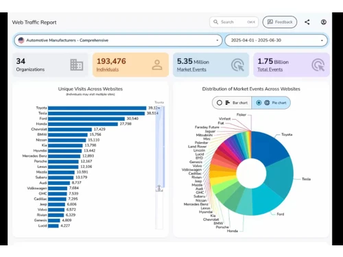Click the Nissan label in the bar chart
343x257 pixels.
[x=41, y=140]
